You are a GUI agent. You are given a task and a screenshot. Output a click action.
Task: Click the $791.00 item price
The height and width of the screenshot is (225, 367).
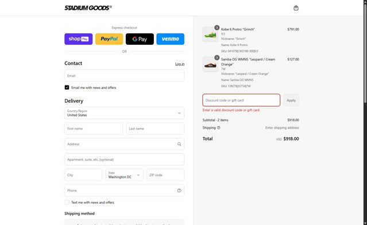click(x=293, y=29)
